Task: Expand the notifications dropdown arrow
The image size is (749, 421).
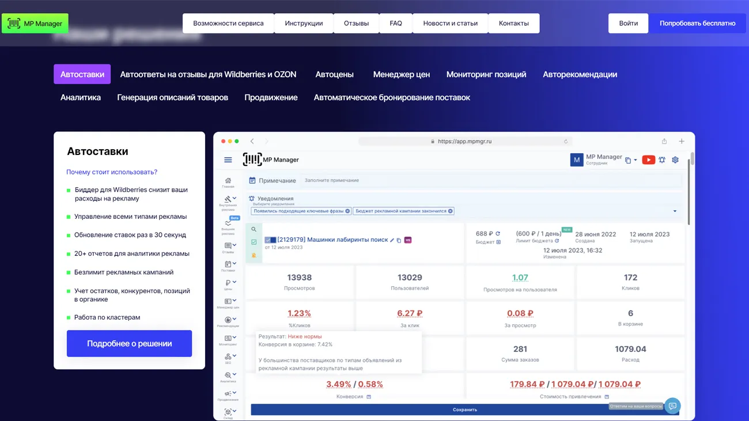Action: pos(675,211)
